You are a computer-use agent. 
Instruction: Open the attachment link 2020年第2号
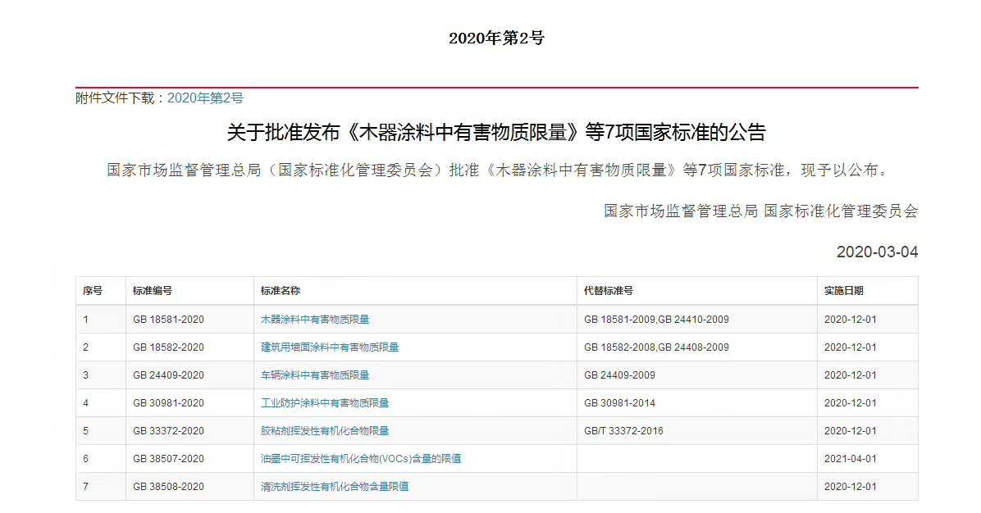click(x=204, y=98)
